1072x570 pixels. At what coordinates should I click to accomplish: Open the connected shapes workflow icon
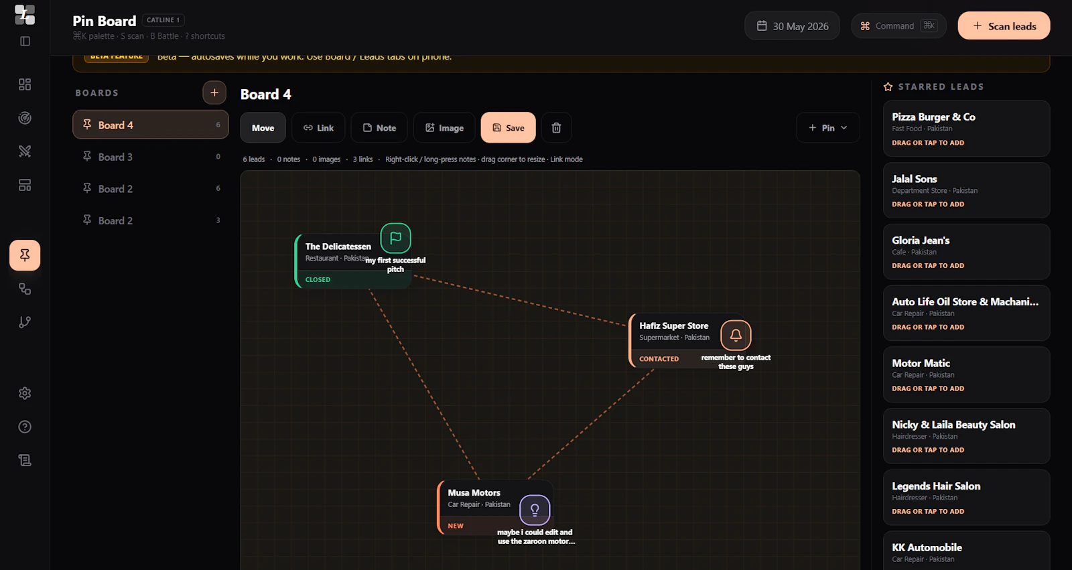tap(25, 289)
